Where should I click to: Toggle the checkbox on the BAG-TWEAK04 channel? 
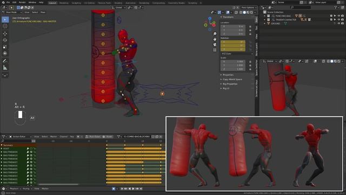coord(31,172)
